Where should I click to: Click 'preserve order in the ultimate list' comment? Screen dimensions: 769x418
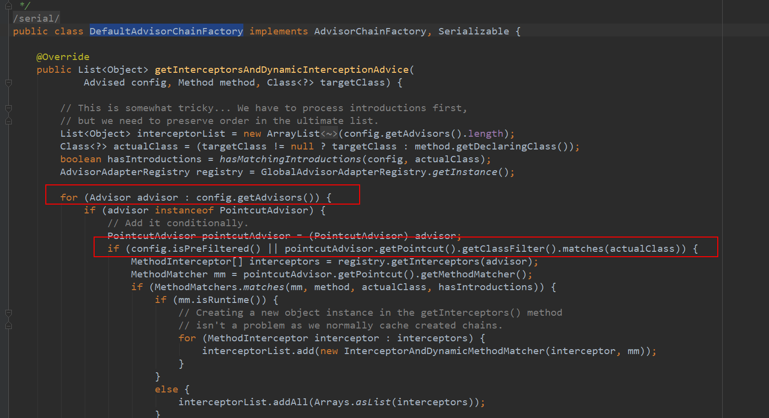click(272, 120)
